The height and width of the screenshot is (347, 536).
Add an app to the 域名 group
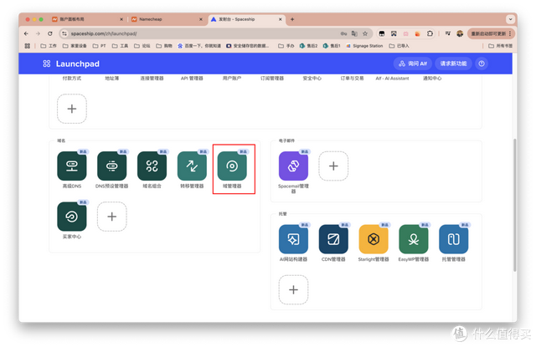tap(111, 217)
